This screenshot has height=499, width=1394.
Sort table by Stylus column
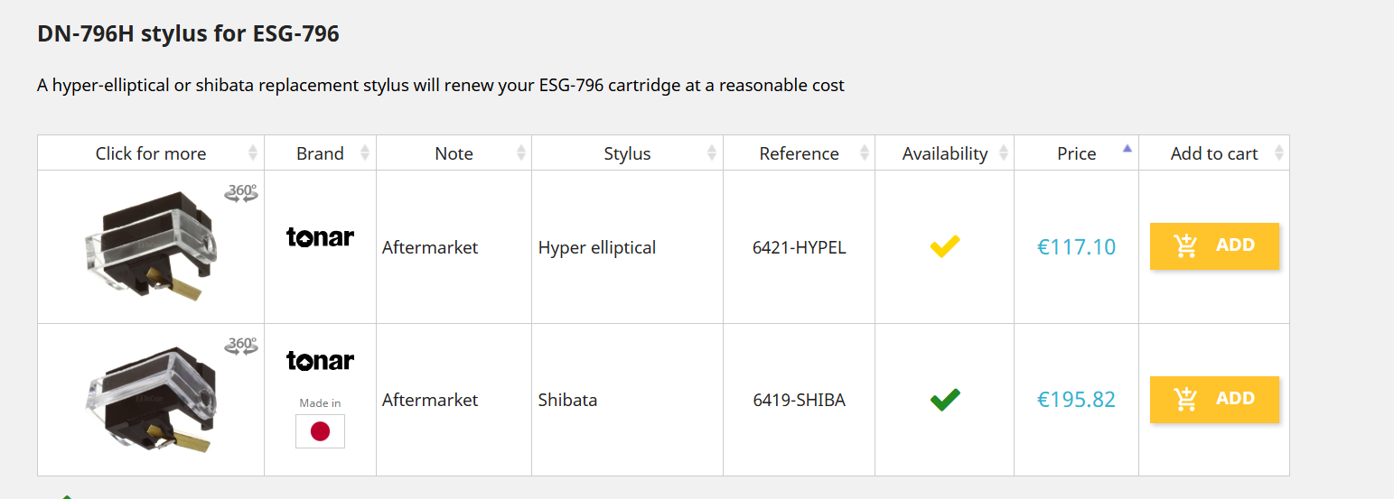(627, 153)
